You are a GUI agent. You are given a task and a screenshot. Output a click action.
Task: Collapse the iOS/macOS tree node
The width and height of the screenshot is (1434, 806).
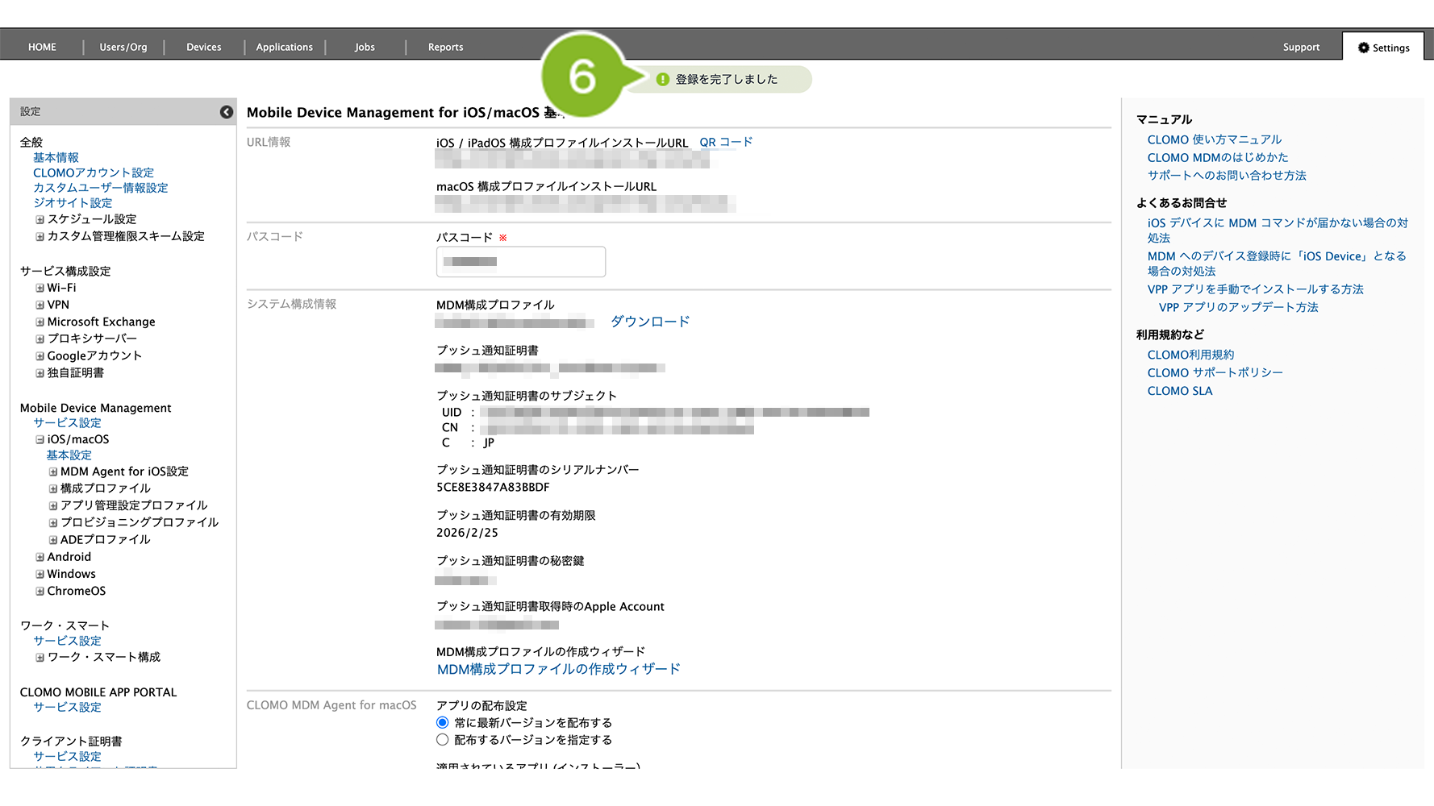(x=40, y=439)
